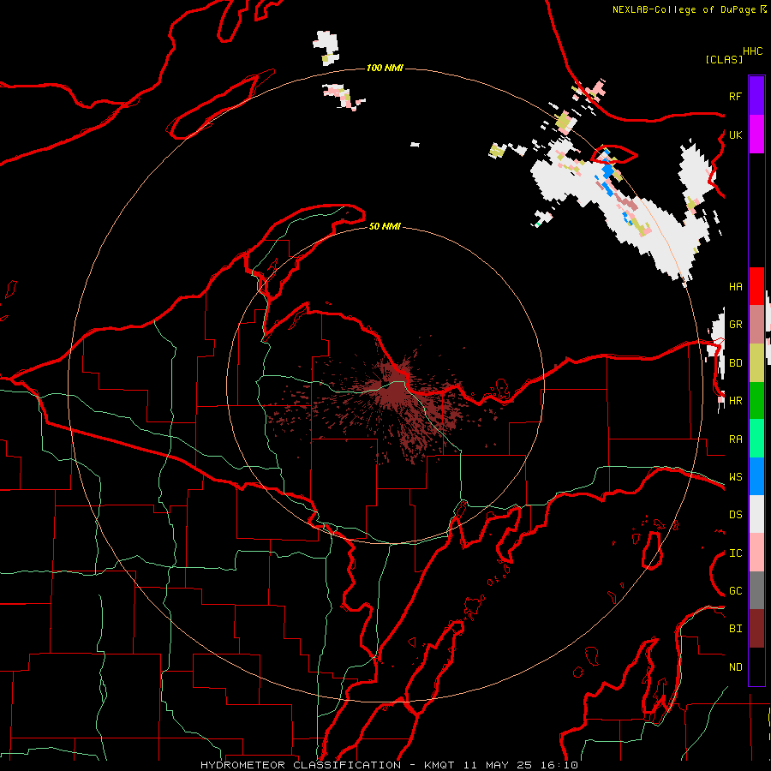Image resolution: width=771 pixels, height=771 pixels.
Task: Click the HR legend label
Action: (736, 401)
